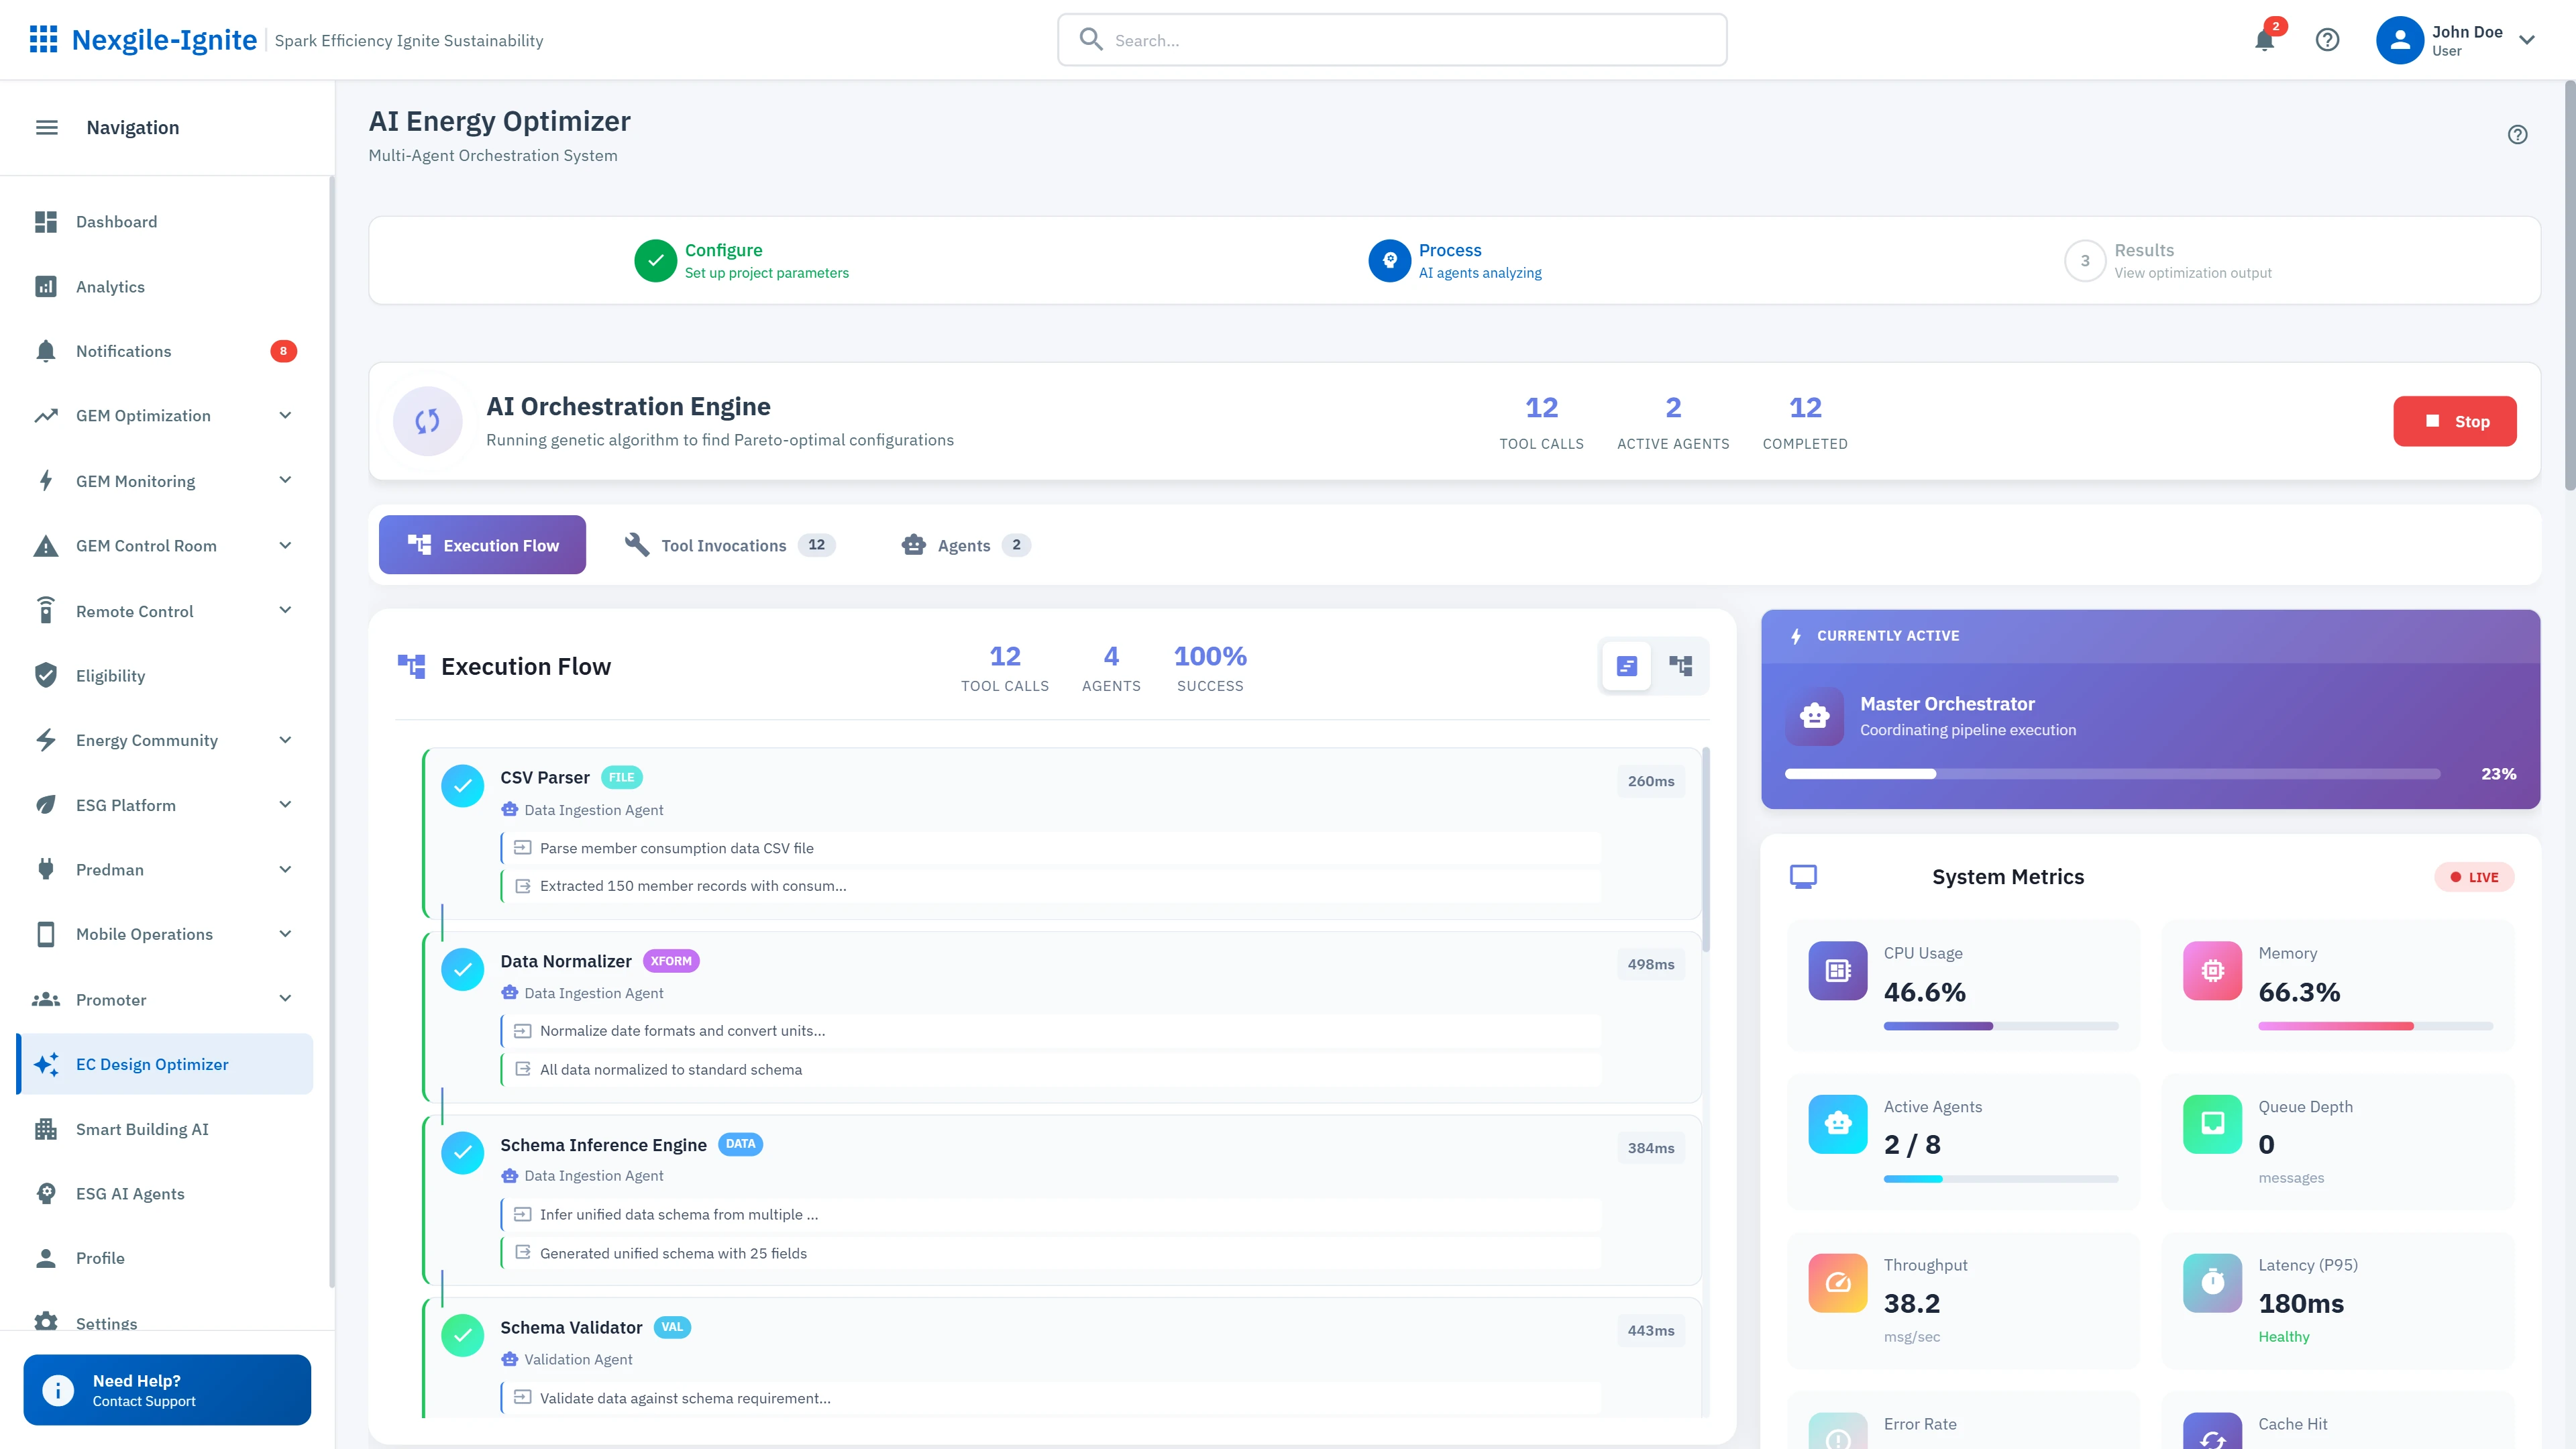This screenshot has height=1449, width=2576.
Task: Click the help question mark icon
Action: click(x=2327, y=40)
